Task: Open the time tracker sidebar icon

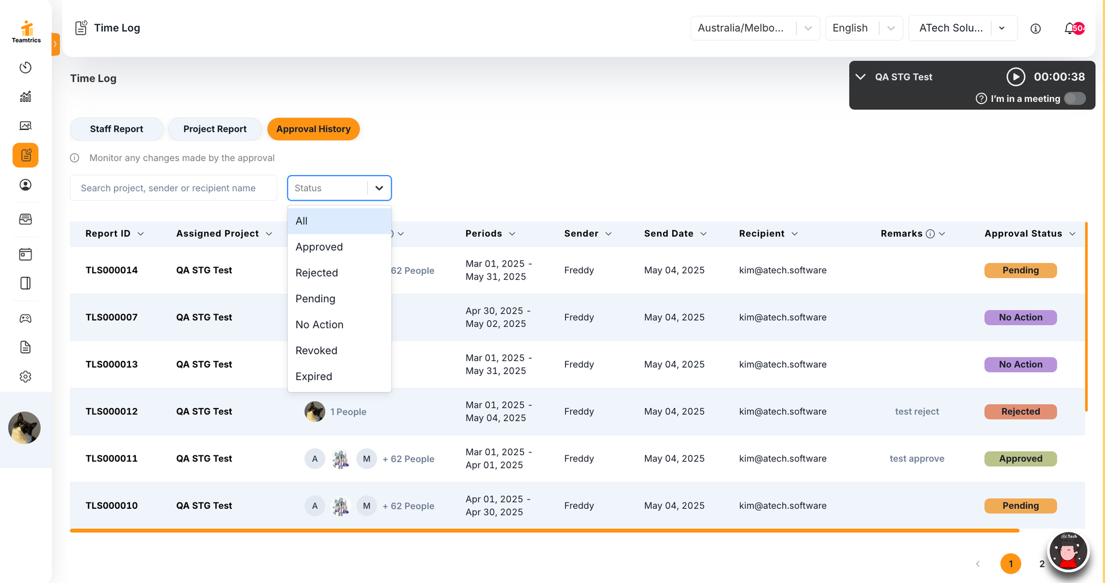Action: [x=25, y=67]
